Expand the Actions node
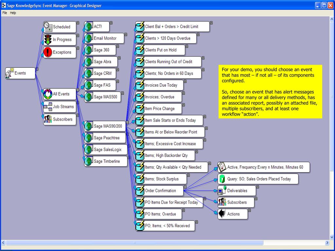The height and width of the screenshot is (251, 335). (249, 210)
